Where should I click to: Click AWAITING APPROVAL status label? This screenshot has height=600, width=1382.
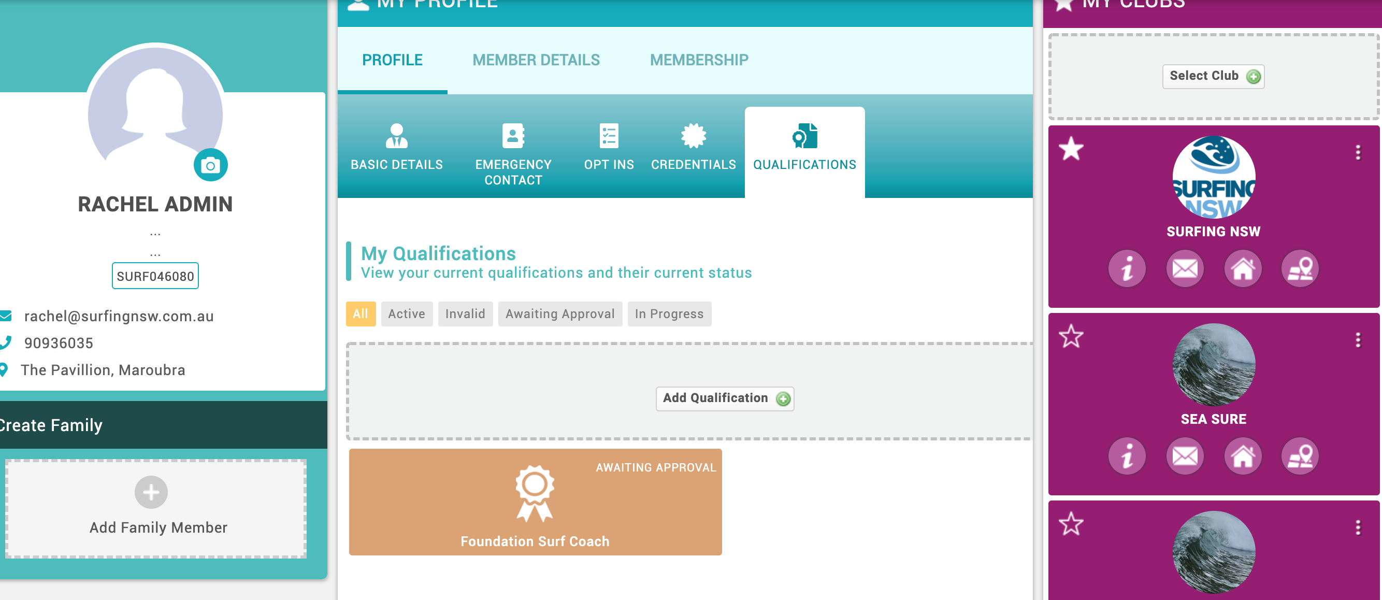click(656, 467)
